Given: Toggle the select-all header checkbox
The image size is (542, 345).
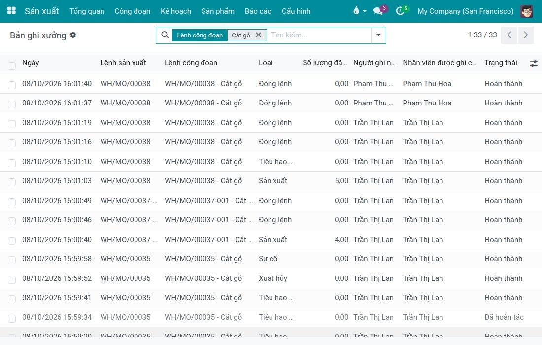Looking at the screenshot, I should click(12, 66).
